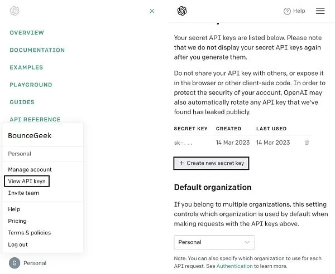This screenshot has height=274, width=335.
Task: Click the G avatar icon for Personal
Action: click(15, 263)
